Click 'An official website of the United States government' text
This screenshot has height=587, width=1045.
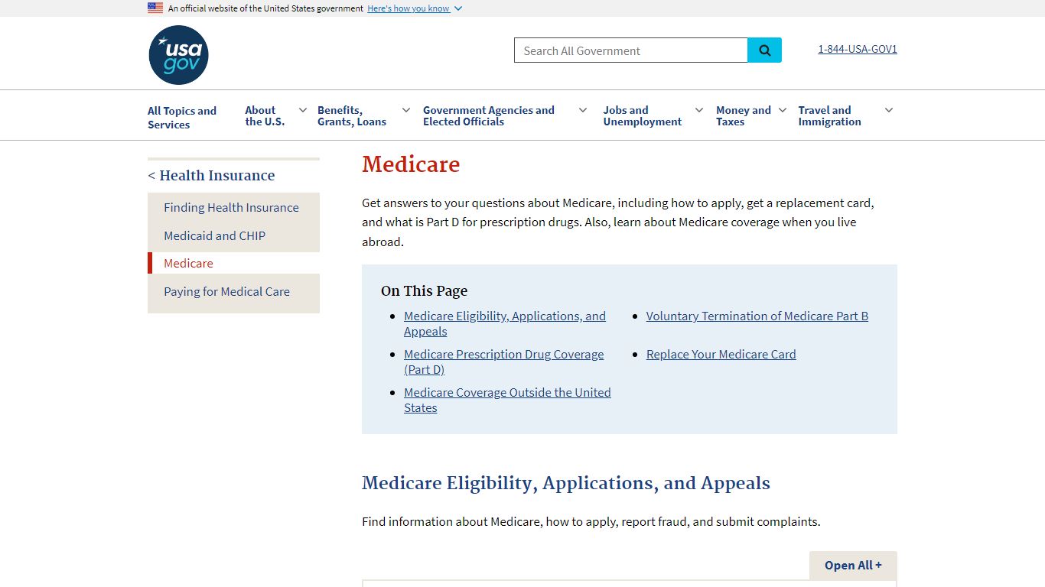click(x=265, y=8)
